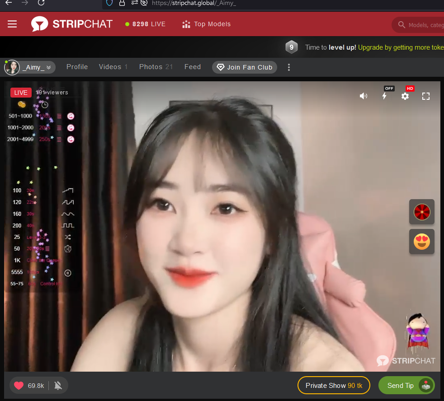This screenshot has width=444, height=401.
Task: Toggle notifications bell for this model
Action: point(58,386)
